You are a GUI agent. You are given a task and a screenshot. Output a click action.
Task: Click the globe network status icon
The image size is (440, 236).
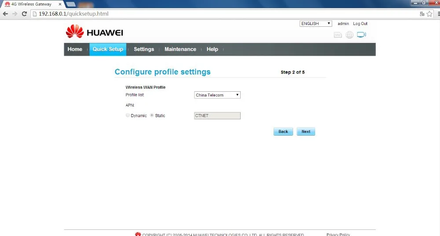point(349,35)
